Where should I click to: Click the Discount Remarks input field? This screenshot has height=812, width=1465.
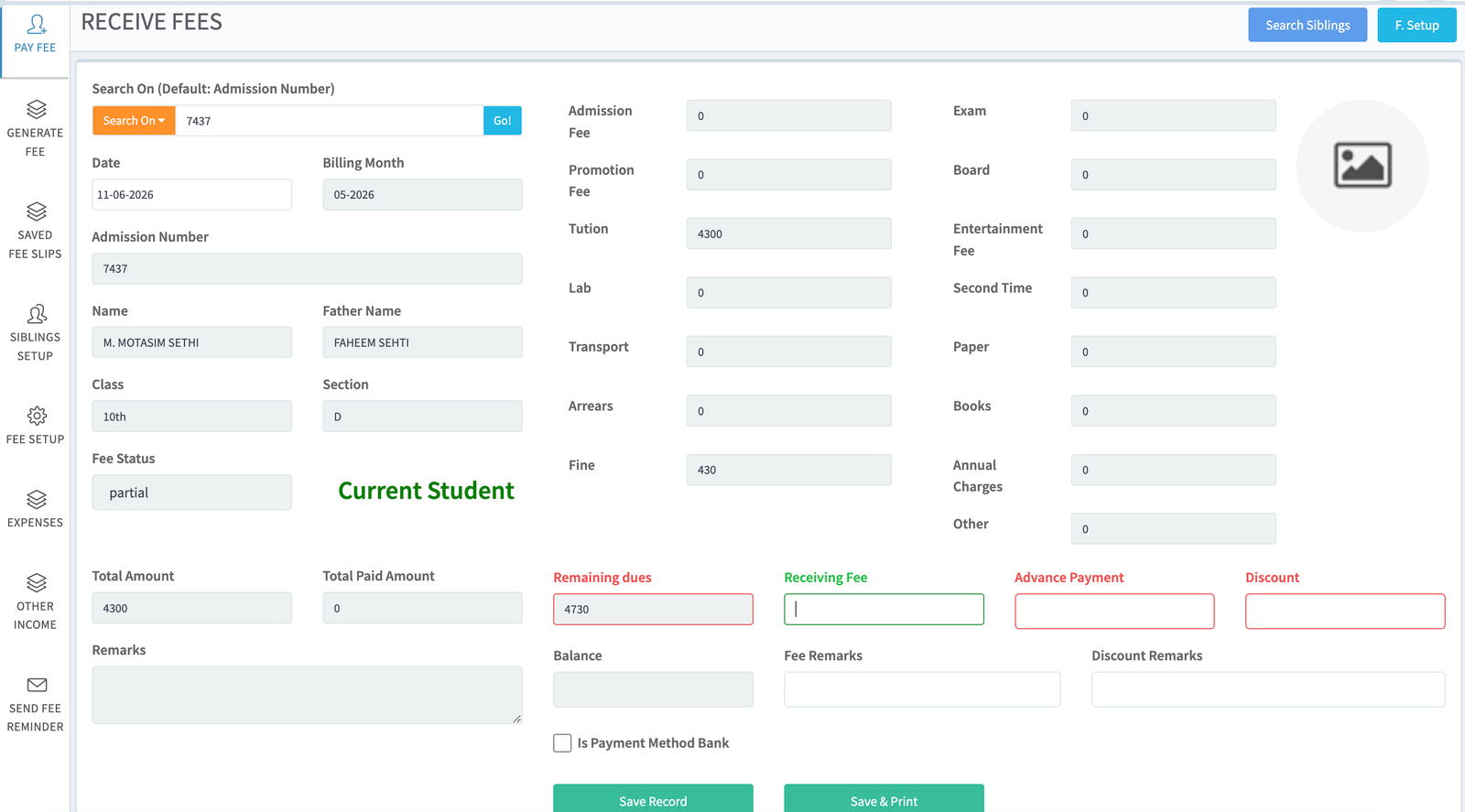(1268, 689)
